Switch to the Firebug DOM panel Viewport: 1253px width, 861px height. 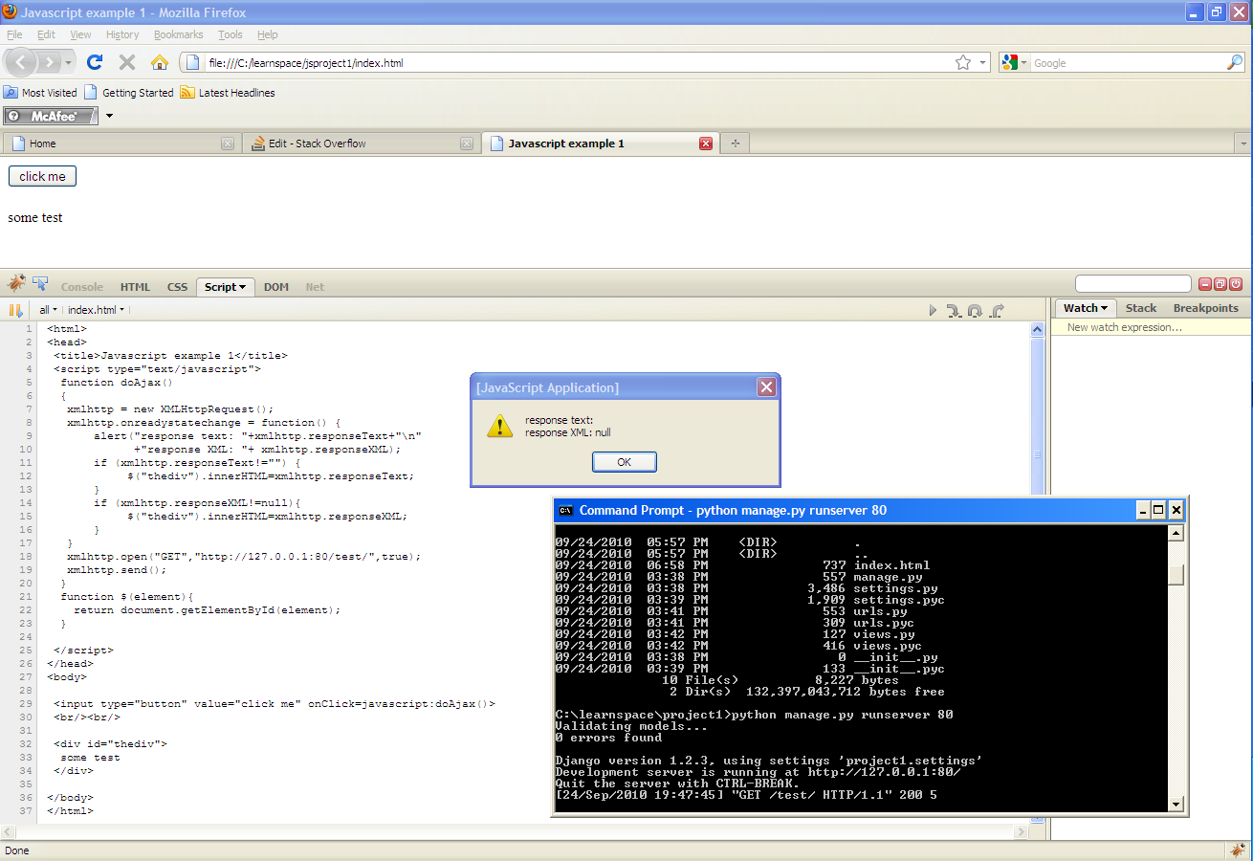(276, 287)
